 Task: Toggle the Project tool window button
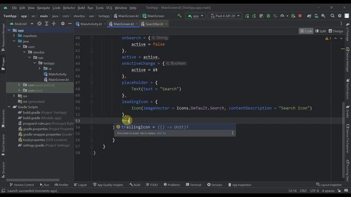click(3, 63)
